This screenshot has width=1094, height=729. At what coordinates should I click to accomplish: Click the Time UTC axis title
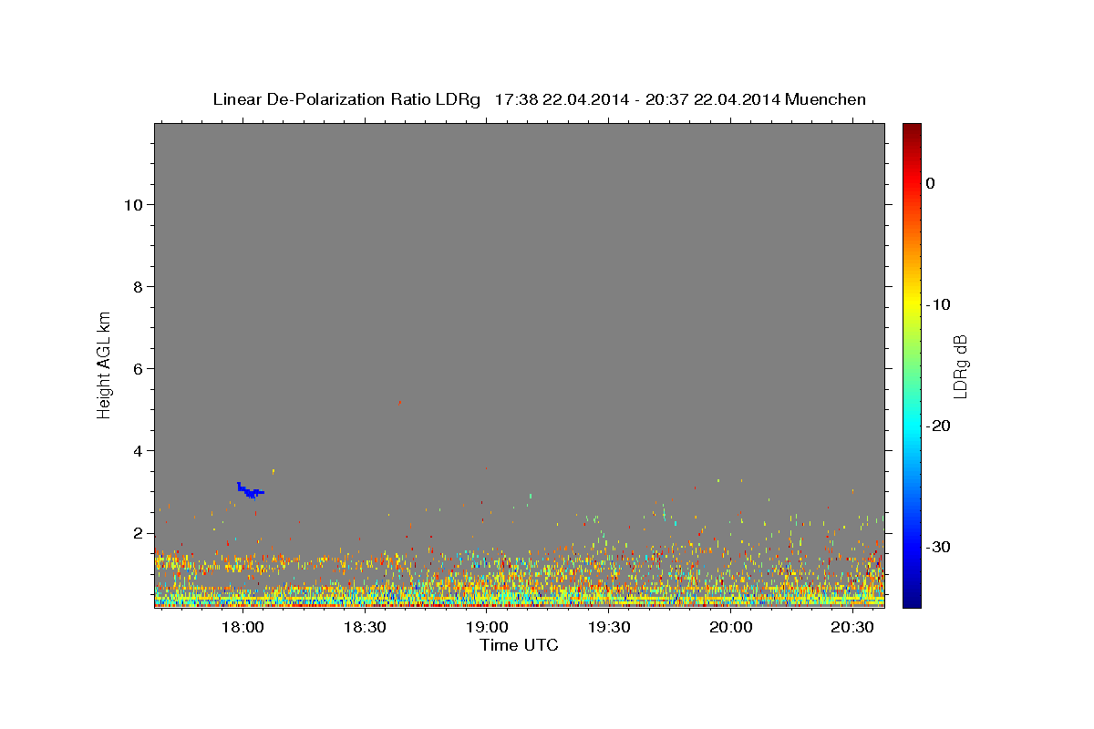tap(519, 645)
